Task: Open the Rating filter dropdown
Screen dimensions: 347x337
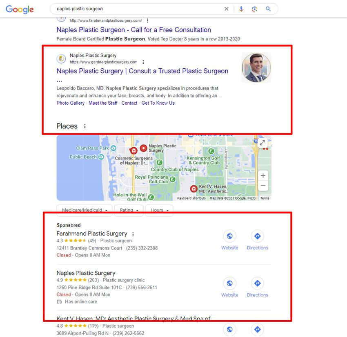Action: [x=129, y=210]
